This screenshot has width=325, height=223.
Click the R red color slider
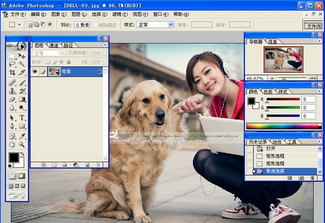point(283,100)
